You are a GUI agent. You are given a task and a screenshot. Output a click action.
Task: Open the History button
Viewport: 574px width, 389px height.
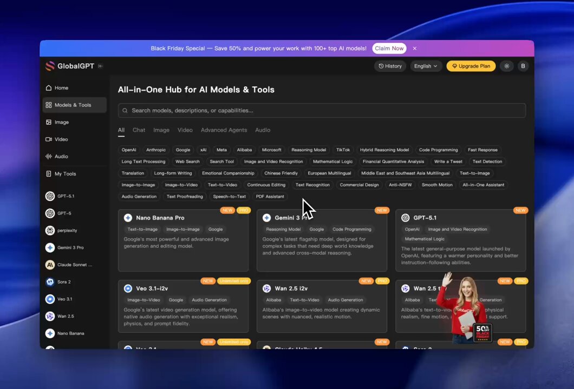coord(390,66)
